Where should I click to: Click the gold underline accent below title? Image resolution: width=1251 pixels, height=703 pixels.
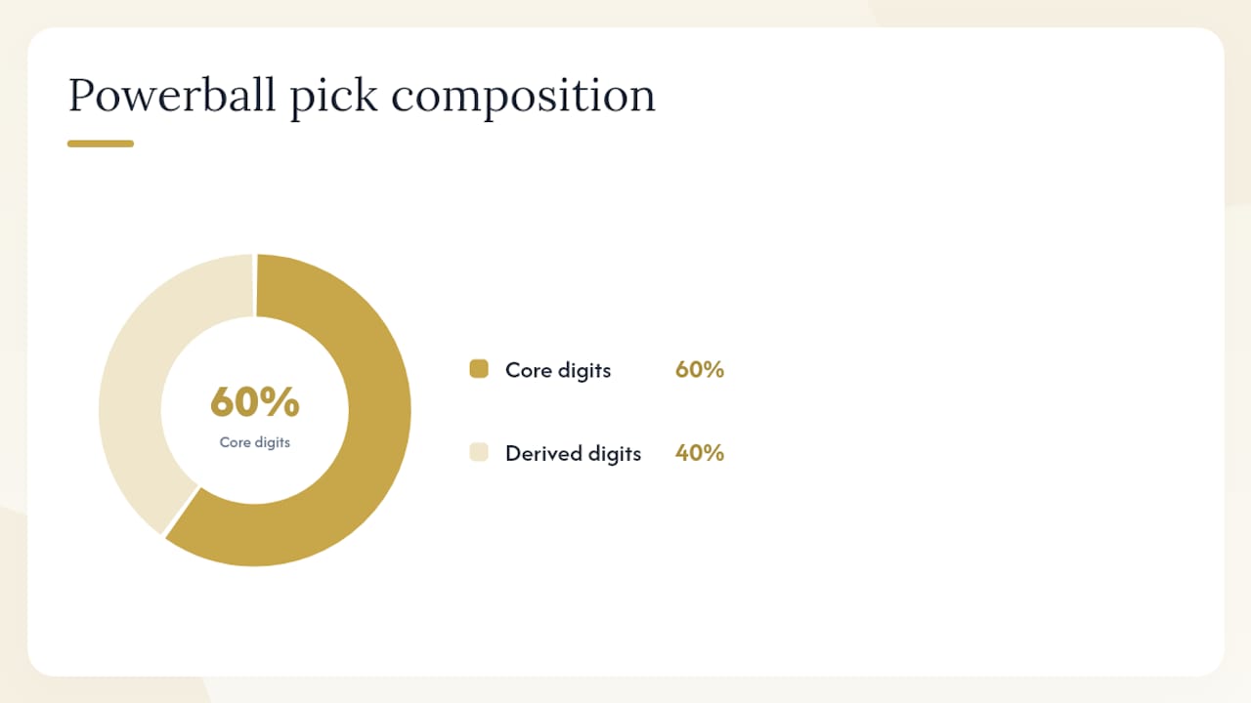click(x=101, y=144)
